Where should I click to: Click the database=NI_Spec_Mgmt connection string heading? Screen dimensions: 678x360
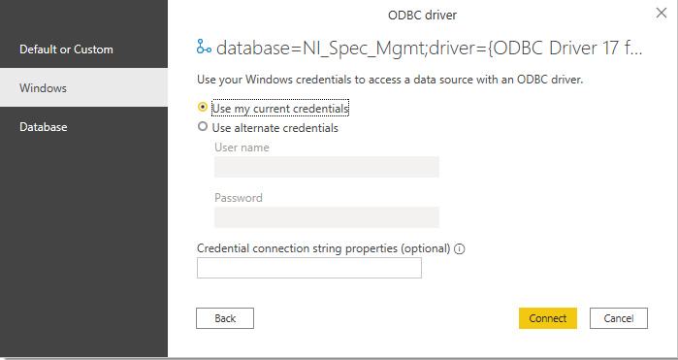pyautogui.click(x=429, y=48)
